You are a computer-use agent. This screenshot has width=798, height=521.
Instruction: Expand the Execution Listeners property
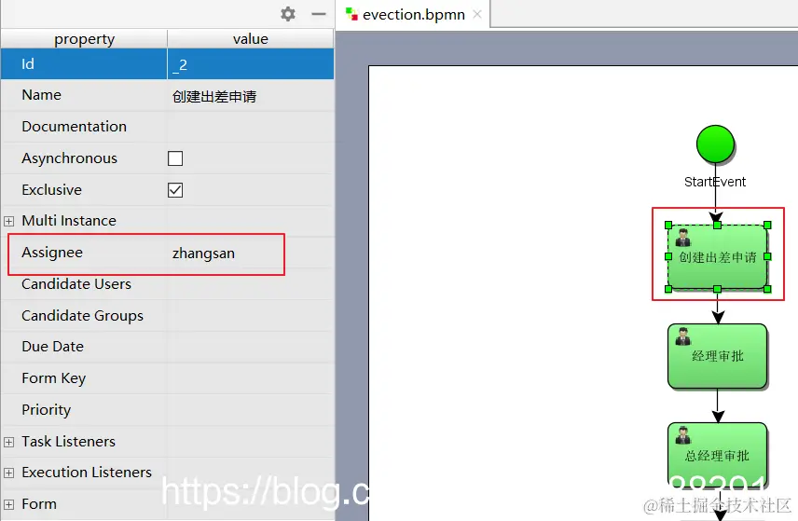8,473
